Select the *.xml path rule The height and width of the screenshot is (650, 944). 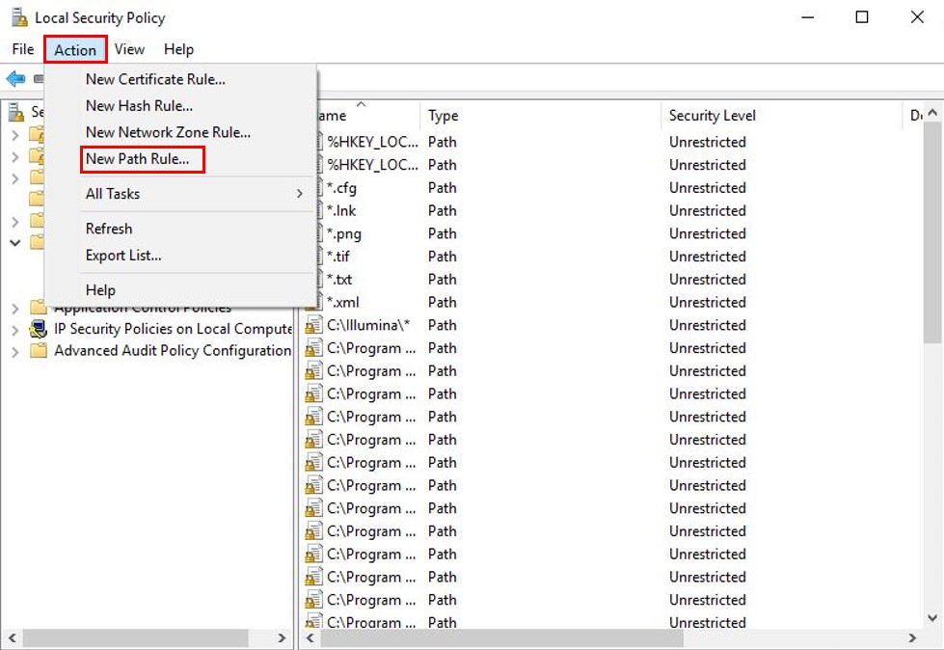pos(342,302)
